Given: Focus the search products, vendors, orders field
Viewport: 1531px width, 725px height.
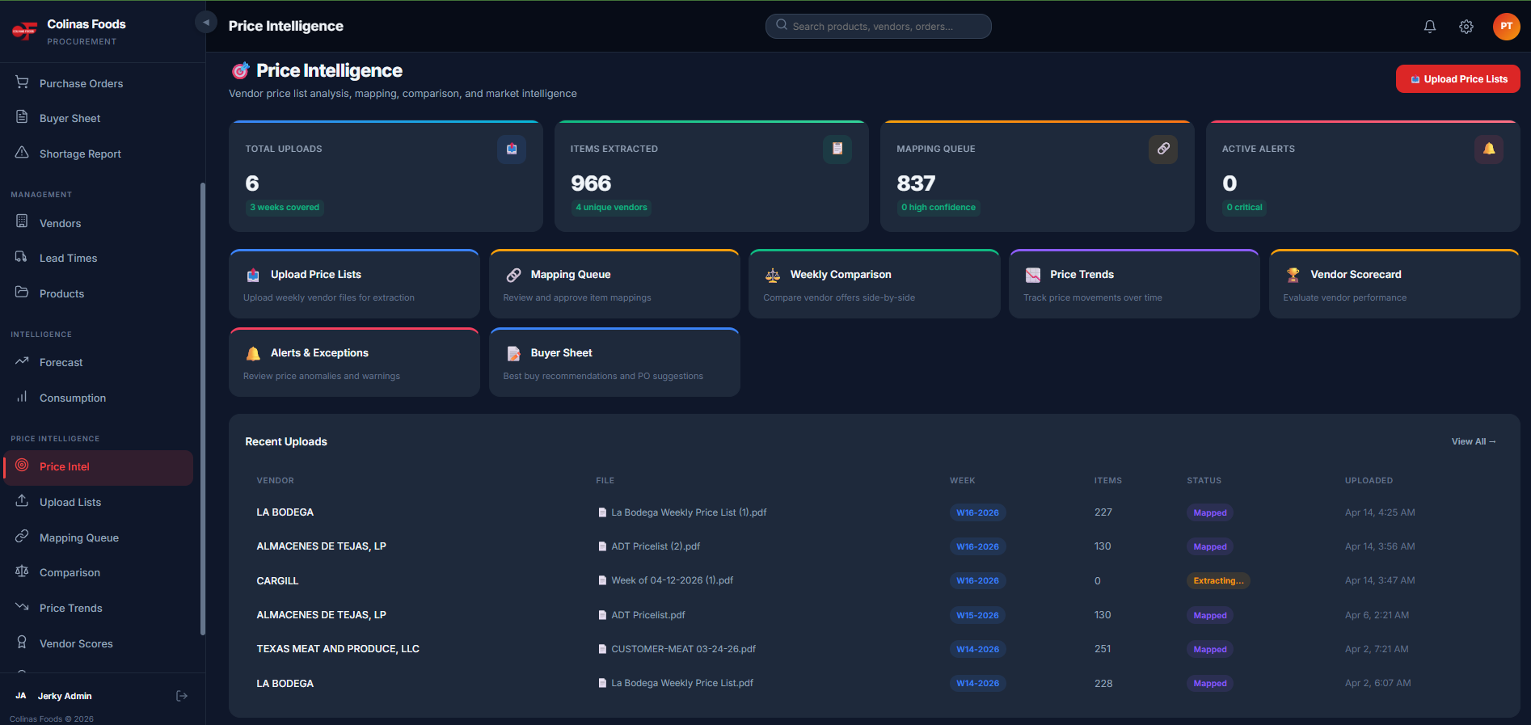Looking at the screenshot, I should (x=879, y=26).
